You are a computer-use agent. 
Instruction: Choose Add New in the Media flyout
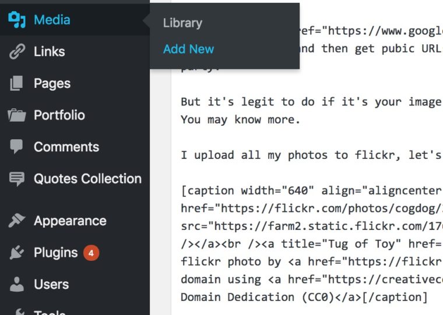point(188,49)
